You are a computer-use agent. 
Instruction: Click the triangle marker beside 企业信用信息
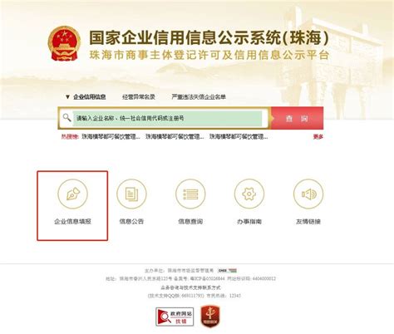click(67, 97)
